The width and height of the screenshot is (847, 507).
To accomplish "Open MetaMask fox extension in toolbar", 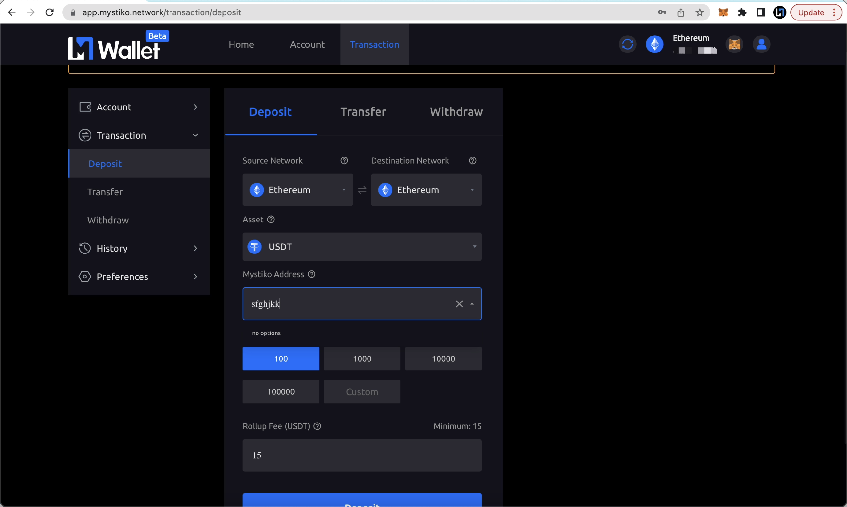I will pos(723,12).
